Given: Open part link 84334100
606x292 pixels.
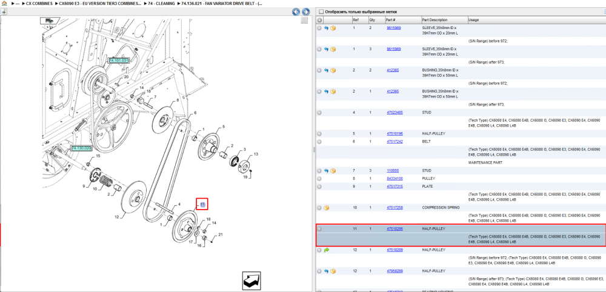Looking at the screenshot, I should click(395, 179).
